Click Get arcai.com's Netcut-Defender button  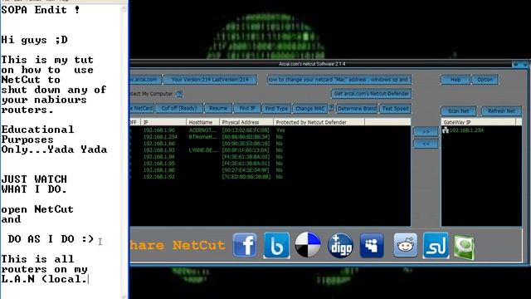pos(372,94)
